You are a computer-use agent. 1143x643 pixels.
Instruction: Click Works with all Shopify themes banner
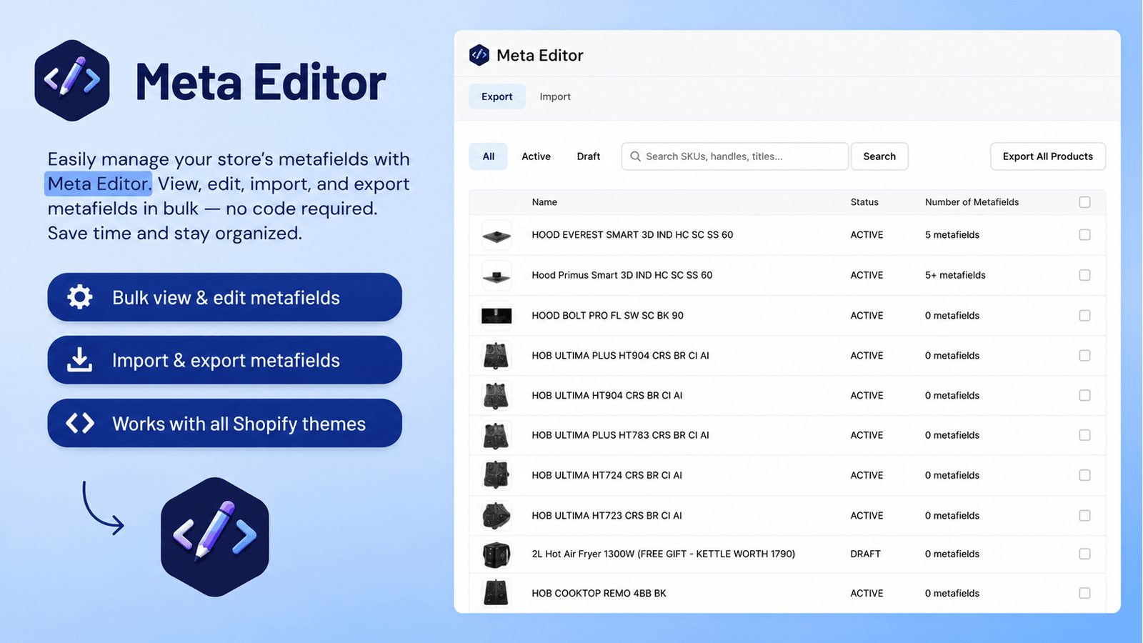(224, 423)
